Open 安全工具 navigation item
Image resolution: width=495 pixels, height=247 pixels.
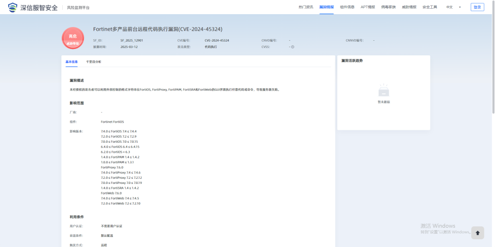point(429,7)
